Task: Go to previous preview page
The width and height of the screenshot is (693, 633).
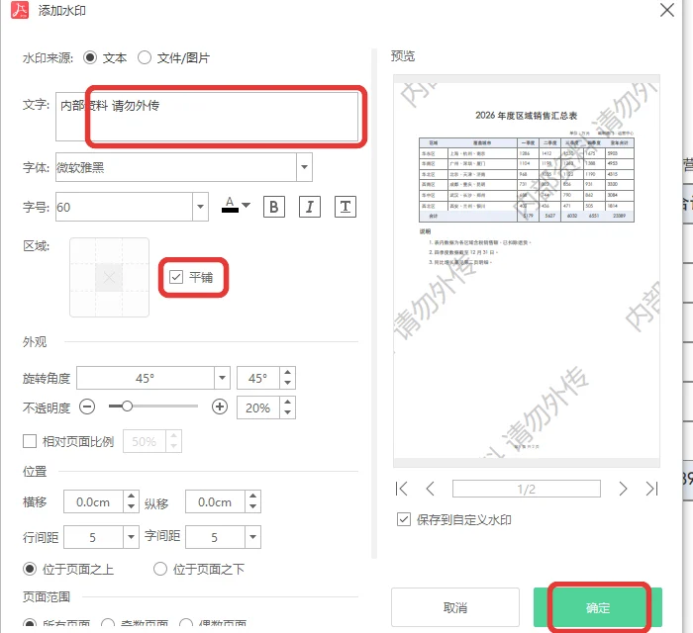Action: [430, 489]
